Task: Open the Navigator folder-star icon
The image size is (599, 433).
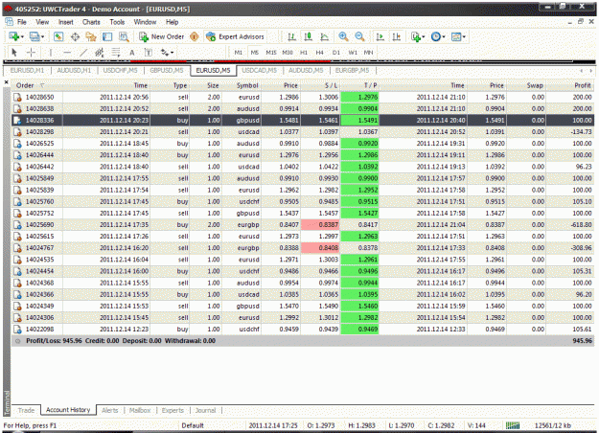Action: click(91, 36)
